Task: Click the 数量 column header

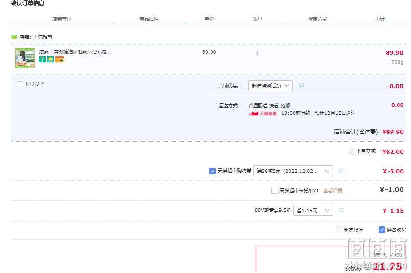Action: coord(258,19)
